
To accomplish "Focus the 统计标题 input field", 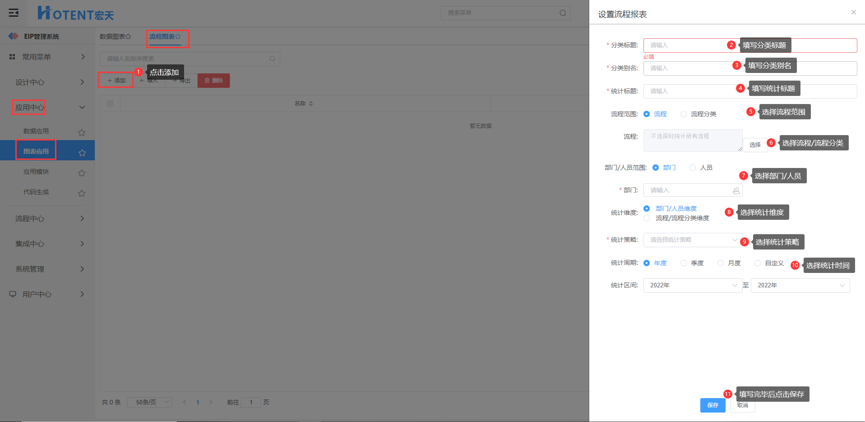I will (750, 91).
